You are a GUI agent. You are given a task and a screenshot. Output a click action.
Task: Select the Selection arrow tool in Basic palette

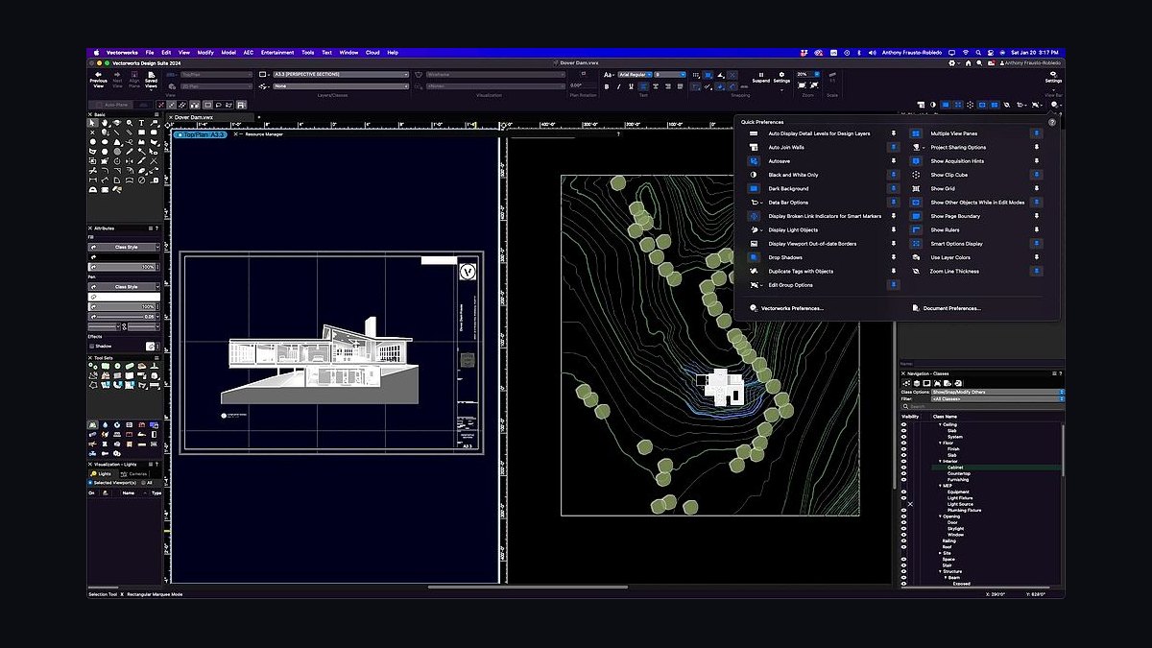click(93, 123)
